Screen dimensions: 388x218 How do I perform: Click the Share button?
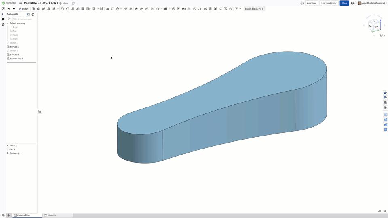click(344, 3)
